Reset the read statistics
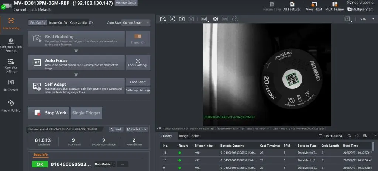 (x=116, y=129)
